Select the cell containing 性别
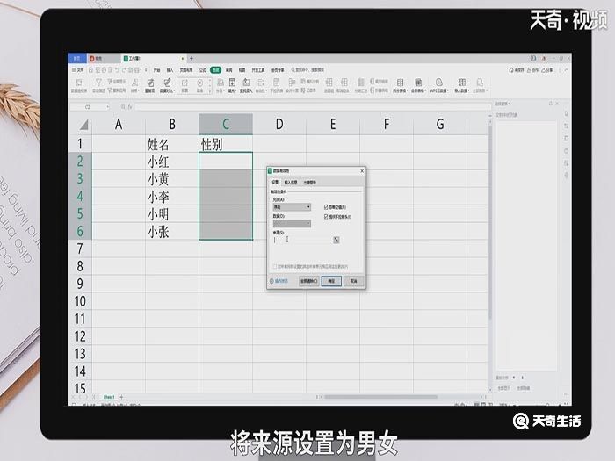 (x=226, y=144)
